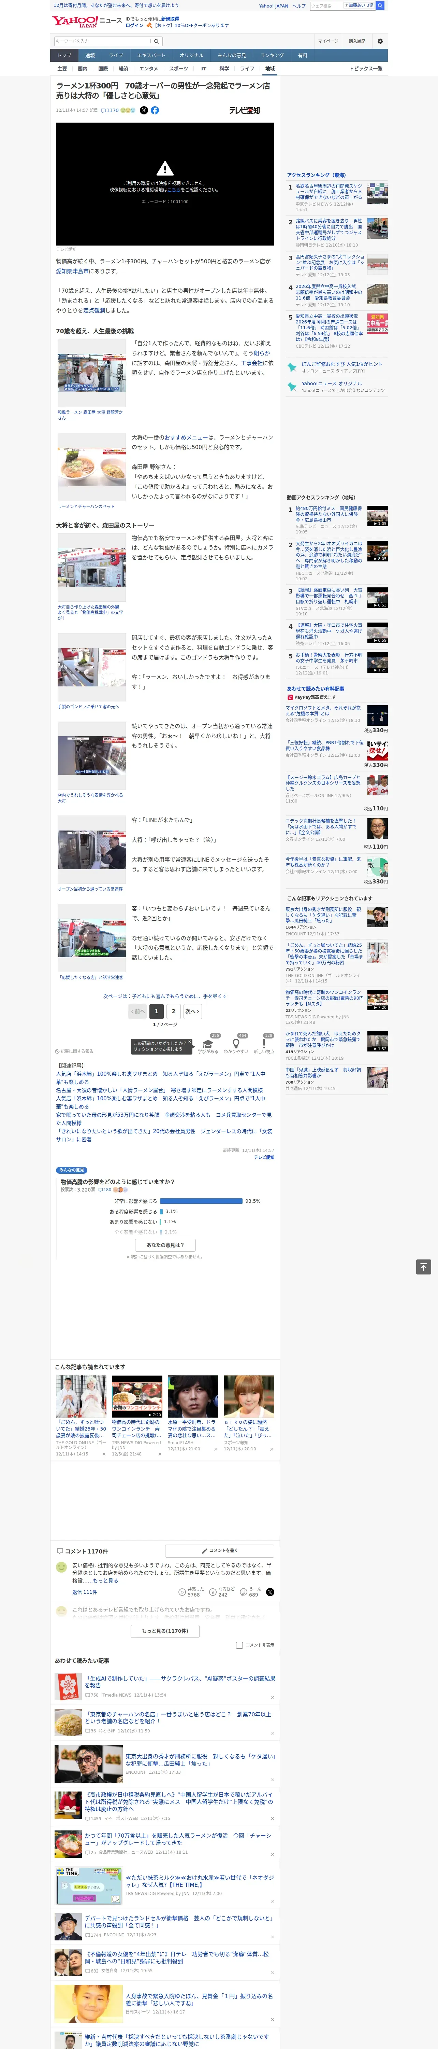This screenshot has width=438, height=2049.
Task: Open 返信 111件 replies link
Action: pyautogui.click(x=84, y=1592)
